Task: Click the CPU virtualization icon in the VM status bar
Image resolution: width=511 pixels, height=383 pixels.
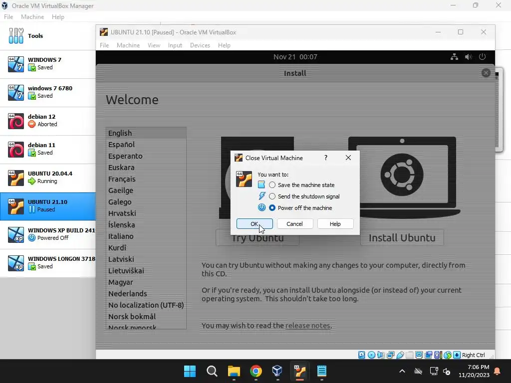Action: 438,355
